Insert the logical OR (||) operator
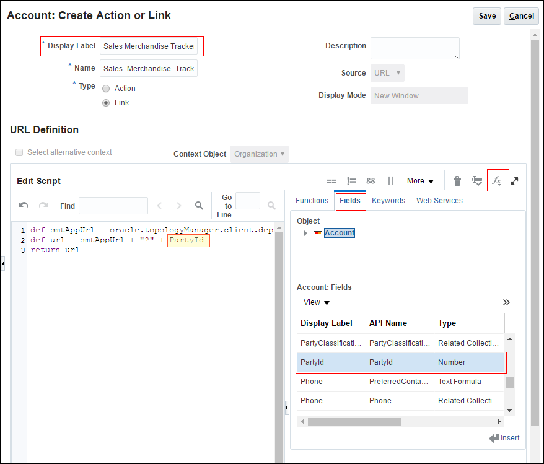The height and width of the screenshot is (464, 544). coord(391,181)
